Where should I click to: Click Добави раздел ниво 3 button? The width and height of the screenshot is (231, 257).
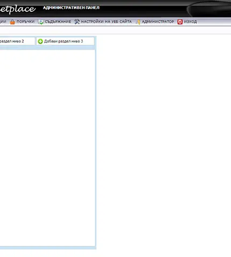pos(65,41)
